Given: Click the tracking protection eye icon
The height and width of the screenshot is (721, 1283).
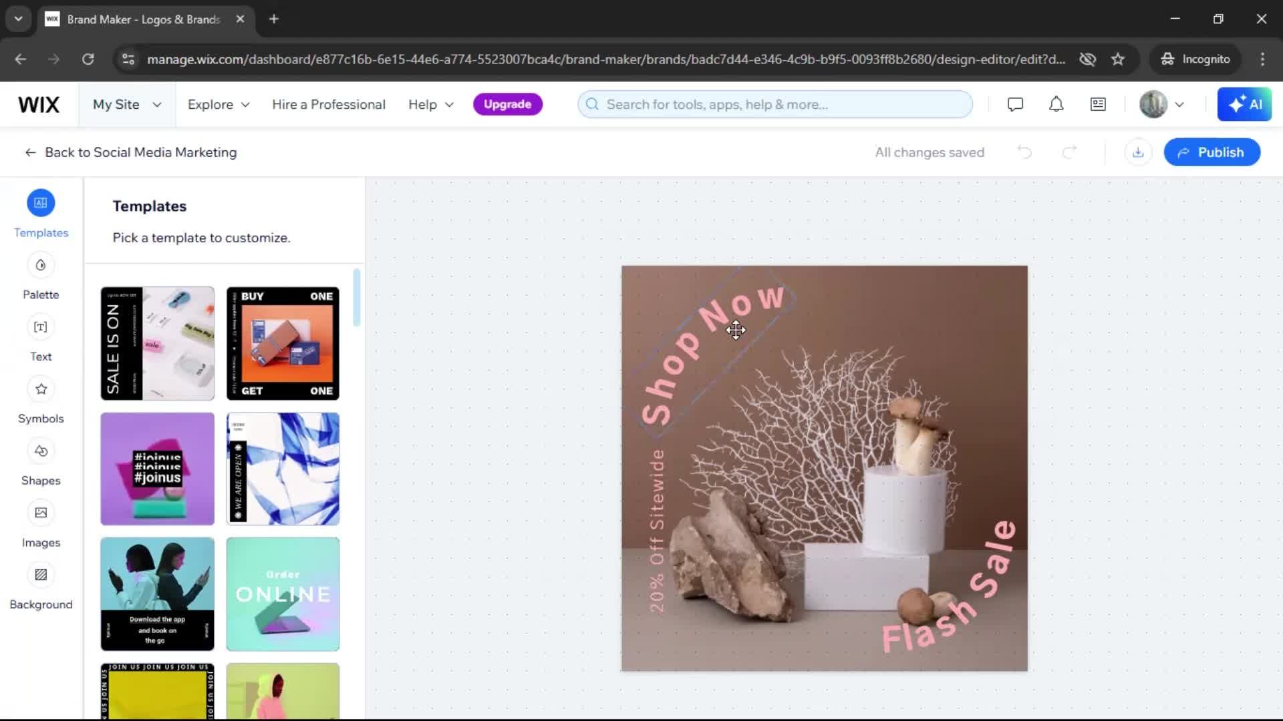Looking at the screenshot, I should [1087, 59].
